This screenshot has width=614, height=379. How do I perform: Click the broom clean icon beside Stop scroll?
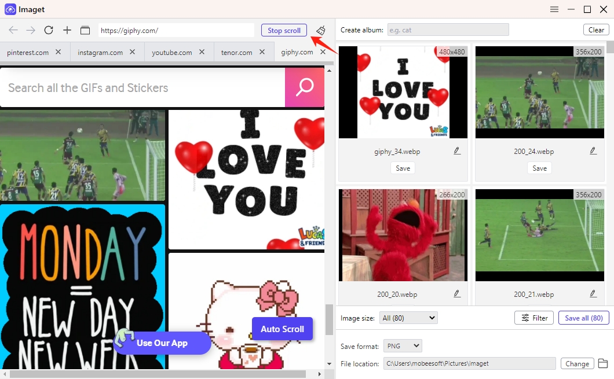(321, 30)
